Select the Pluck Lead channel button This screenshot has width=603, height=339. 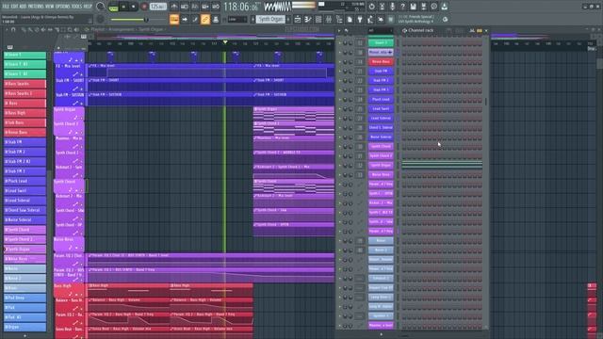point(381,99)
